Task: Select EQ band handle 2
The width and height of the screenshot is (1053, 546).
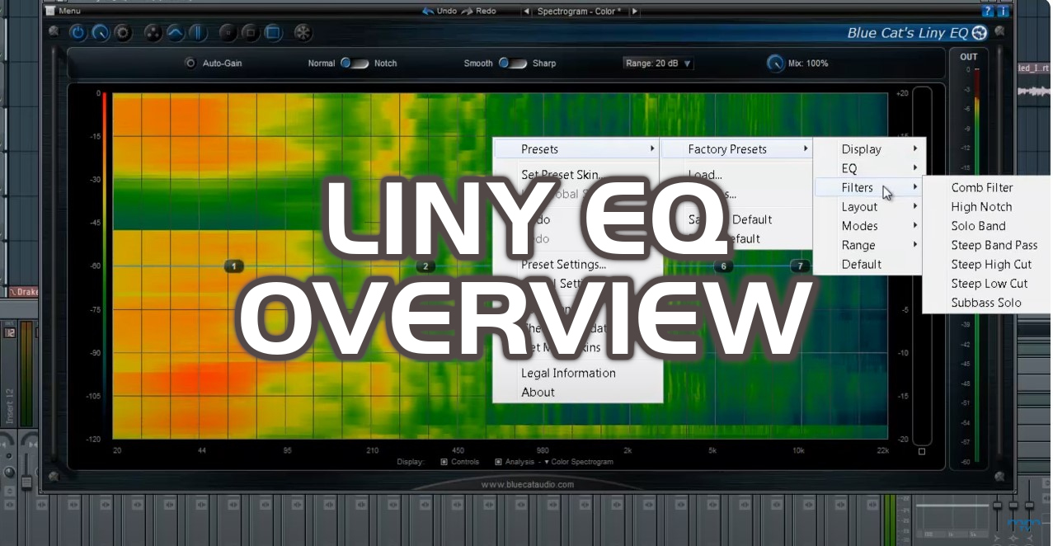Action: (425, 266)
